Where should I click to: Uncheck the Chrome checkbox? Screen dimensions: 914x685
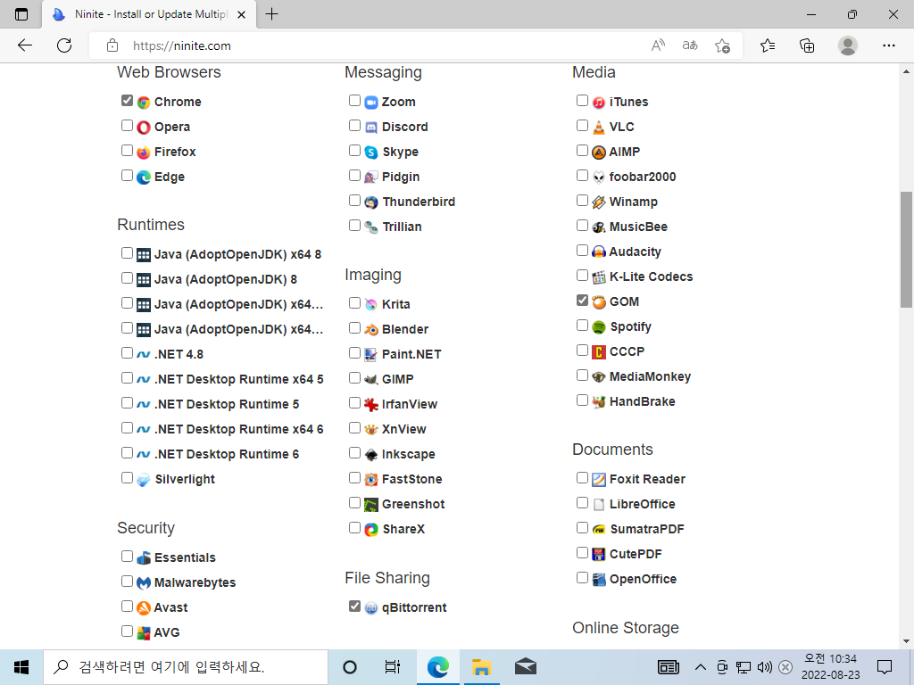(127, 100)
